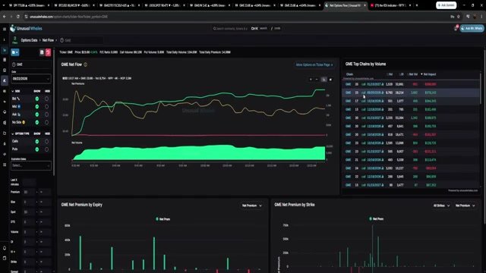Click the ticker search field beside breadcrumb
This screenshot has height=273, width=486.
click(x=81, y=40)
